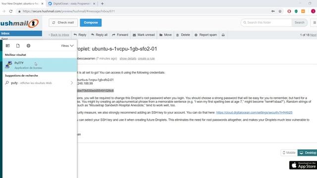Click the email subject ubuntu-s-1vcpu-1gb-sfo2-01
Viewport: 317px width, 178px height.
pyautogui.click(x=124, y=49)
